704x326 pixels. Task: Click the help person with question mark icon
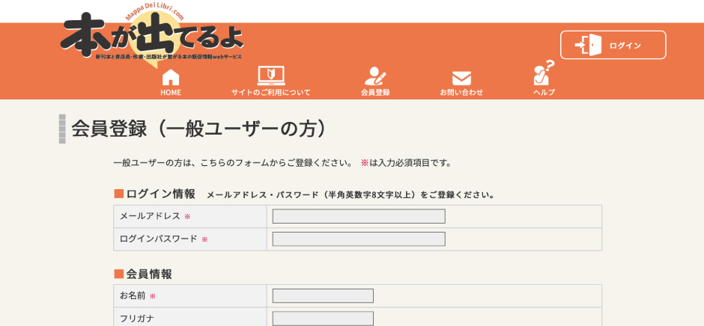pos(544,74)
